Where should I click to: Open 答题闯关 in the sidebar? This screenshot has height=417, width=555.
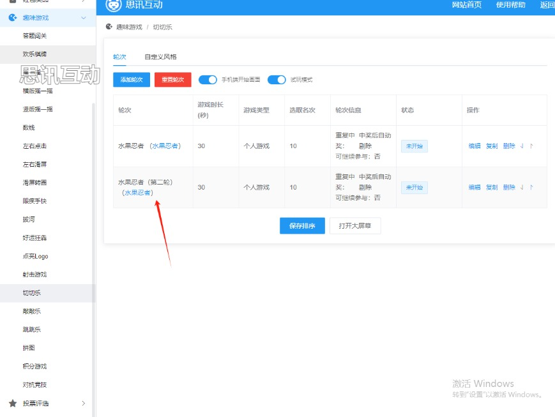pyautogui.click(x=34, y=36)
